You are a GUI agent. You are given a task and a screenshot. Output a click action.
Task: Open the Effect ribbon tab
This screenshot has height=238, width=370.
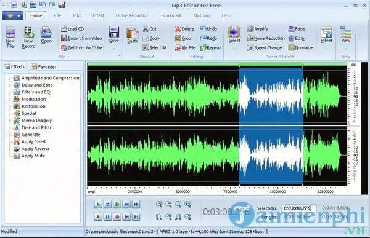click(98, 15)
